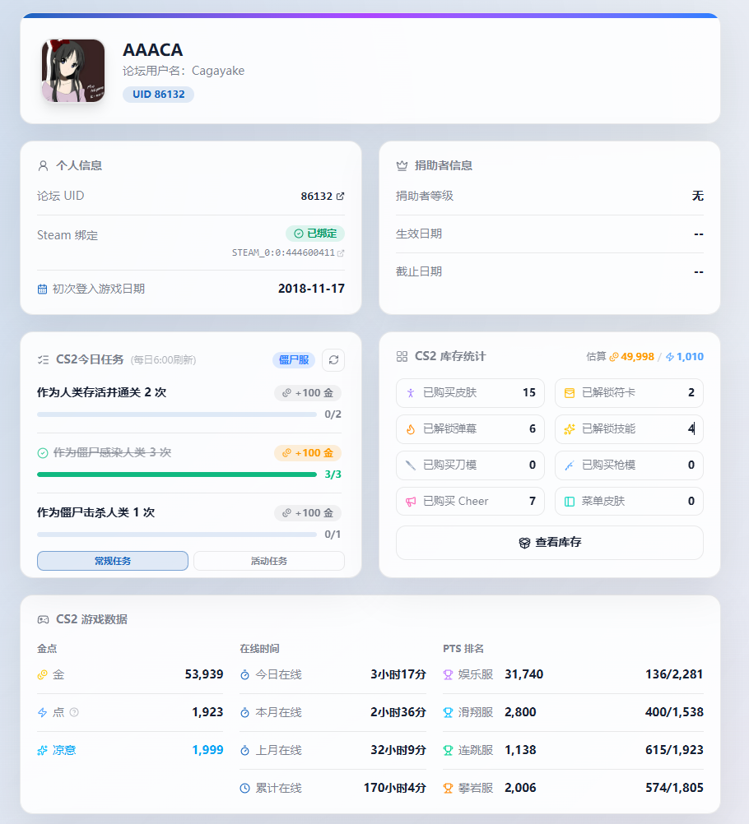Click the fan icon beside 凉意
This screenshot has height=824, width=749.
click(42, 751)
